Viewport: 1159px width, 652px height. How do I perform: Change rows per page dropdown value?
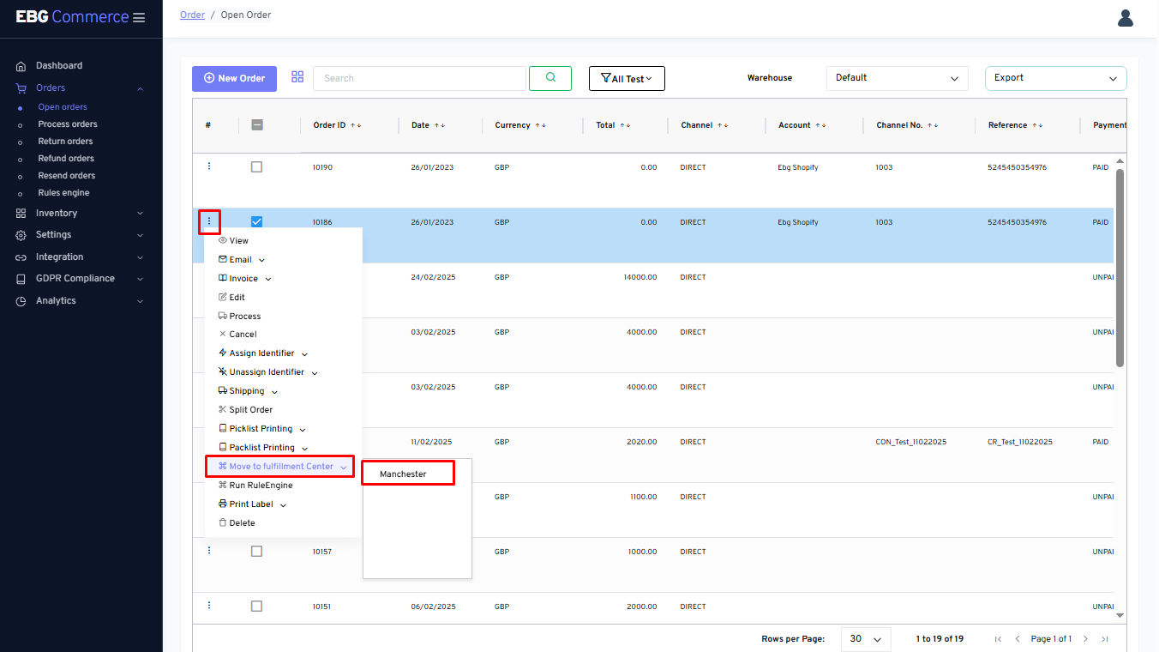click(866, 639)
